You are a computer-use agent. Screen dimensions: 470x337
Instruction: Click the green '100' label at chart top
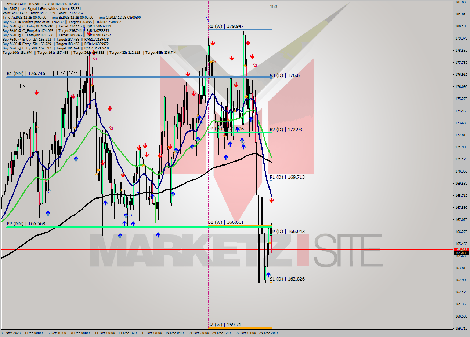click(273, 7)
